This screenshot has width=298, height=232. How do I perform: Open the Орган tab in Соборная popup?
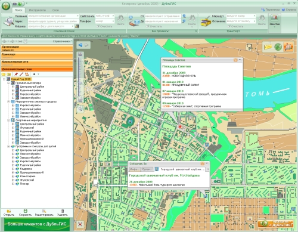147,169
